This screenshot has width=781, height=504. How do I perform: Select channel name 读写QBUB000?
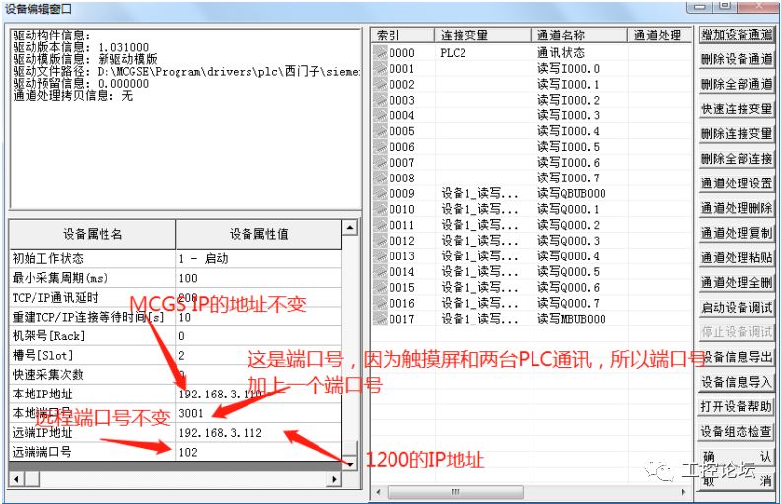pos(571,193)
